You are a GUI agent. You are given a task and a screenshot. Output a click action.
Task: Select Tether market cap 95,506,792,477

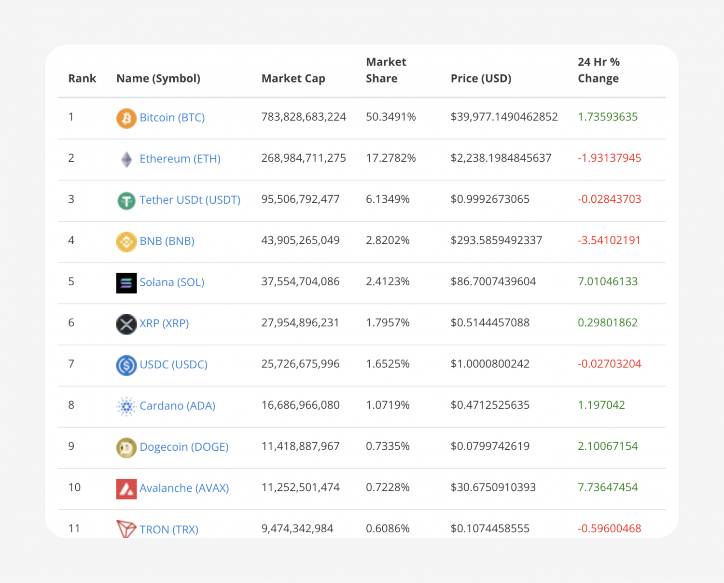[x=301, y=199]
